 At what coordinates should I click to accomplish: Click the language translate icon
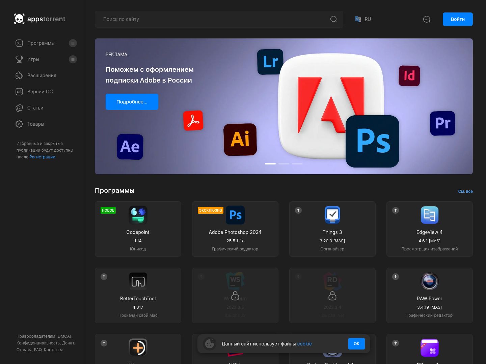point(358,19)
